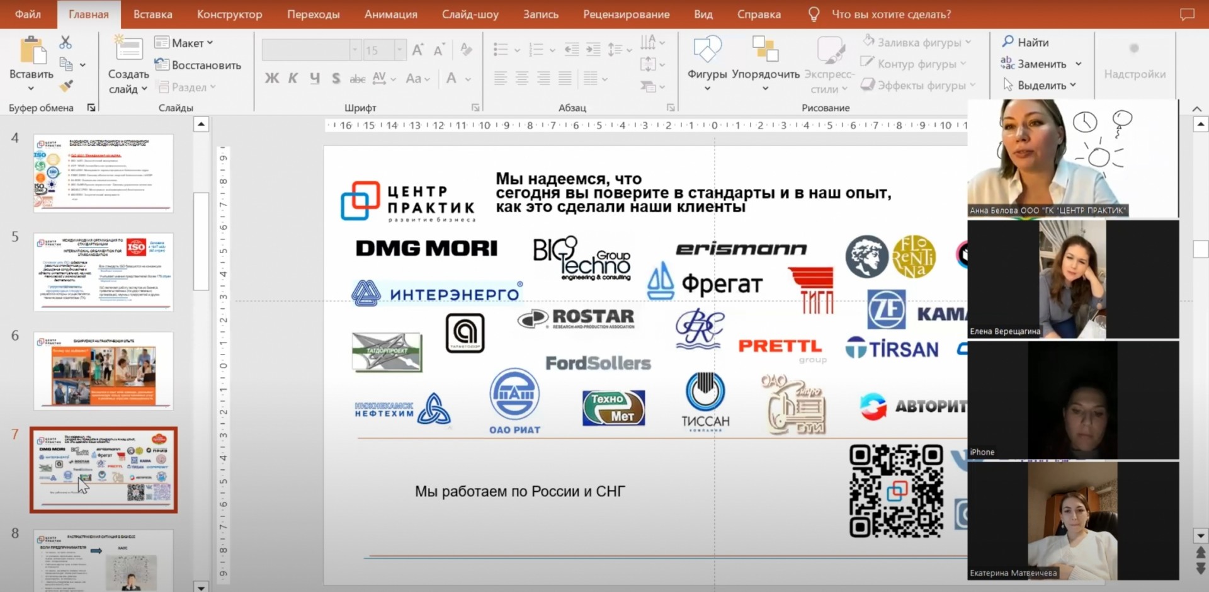Switch to the Переходы tab

(314, 14)
